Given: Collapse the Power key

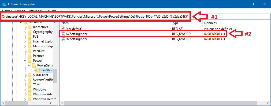Looking at the screenshot, I should point(25,61).
